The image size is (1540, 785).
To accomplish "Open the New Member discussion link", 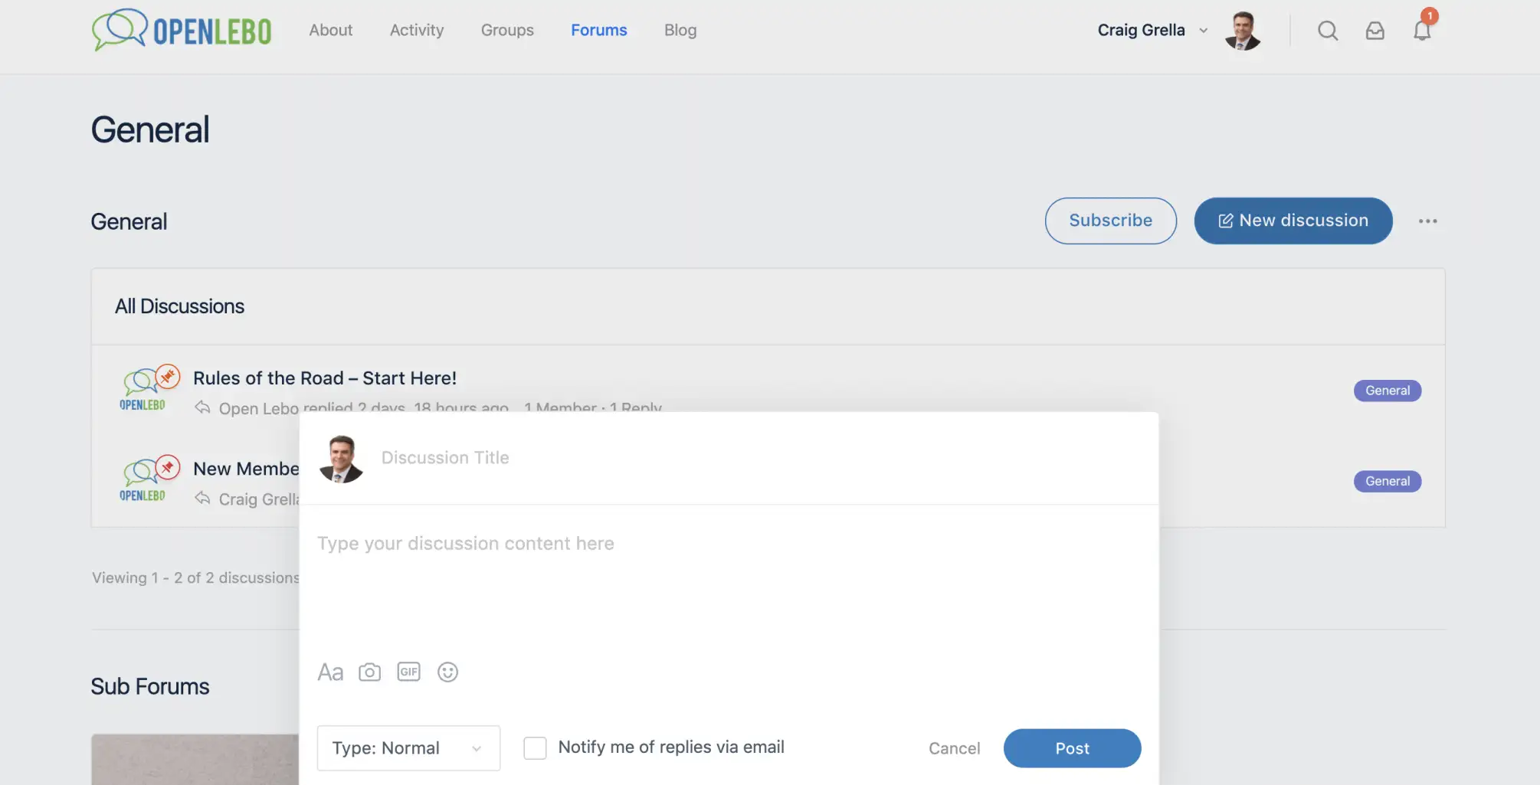I will pyautogui.click(x=246, y=469).
